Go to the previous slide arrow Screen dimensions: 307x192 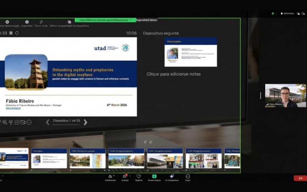click(x=48, y=122)
